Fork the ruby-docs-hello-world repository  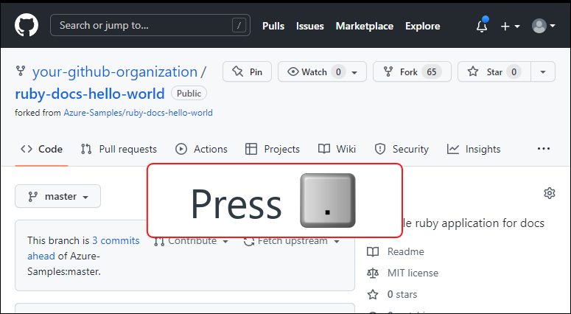coord(408,72)
